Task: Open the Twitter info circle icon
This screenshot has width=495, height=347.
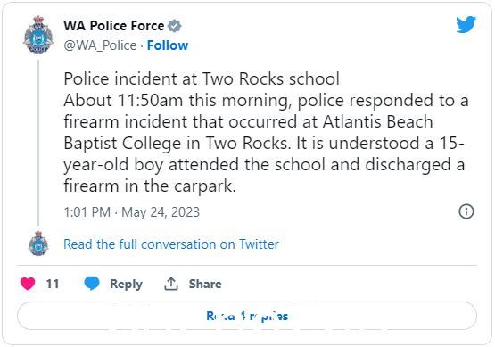Action: click(x=466, y=211)
